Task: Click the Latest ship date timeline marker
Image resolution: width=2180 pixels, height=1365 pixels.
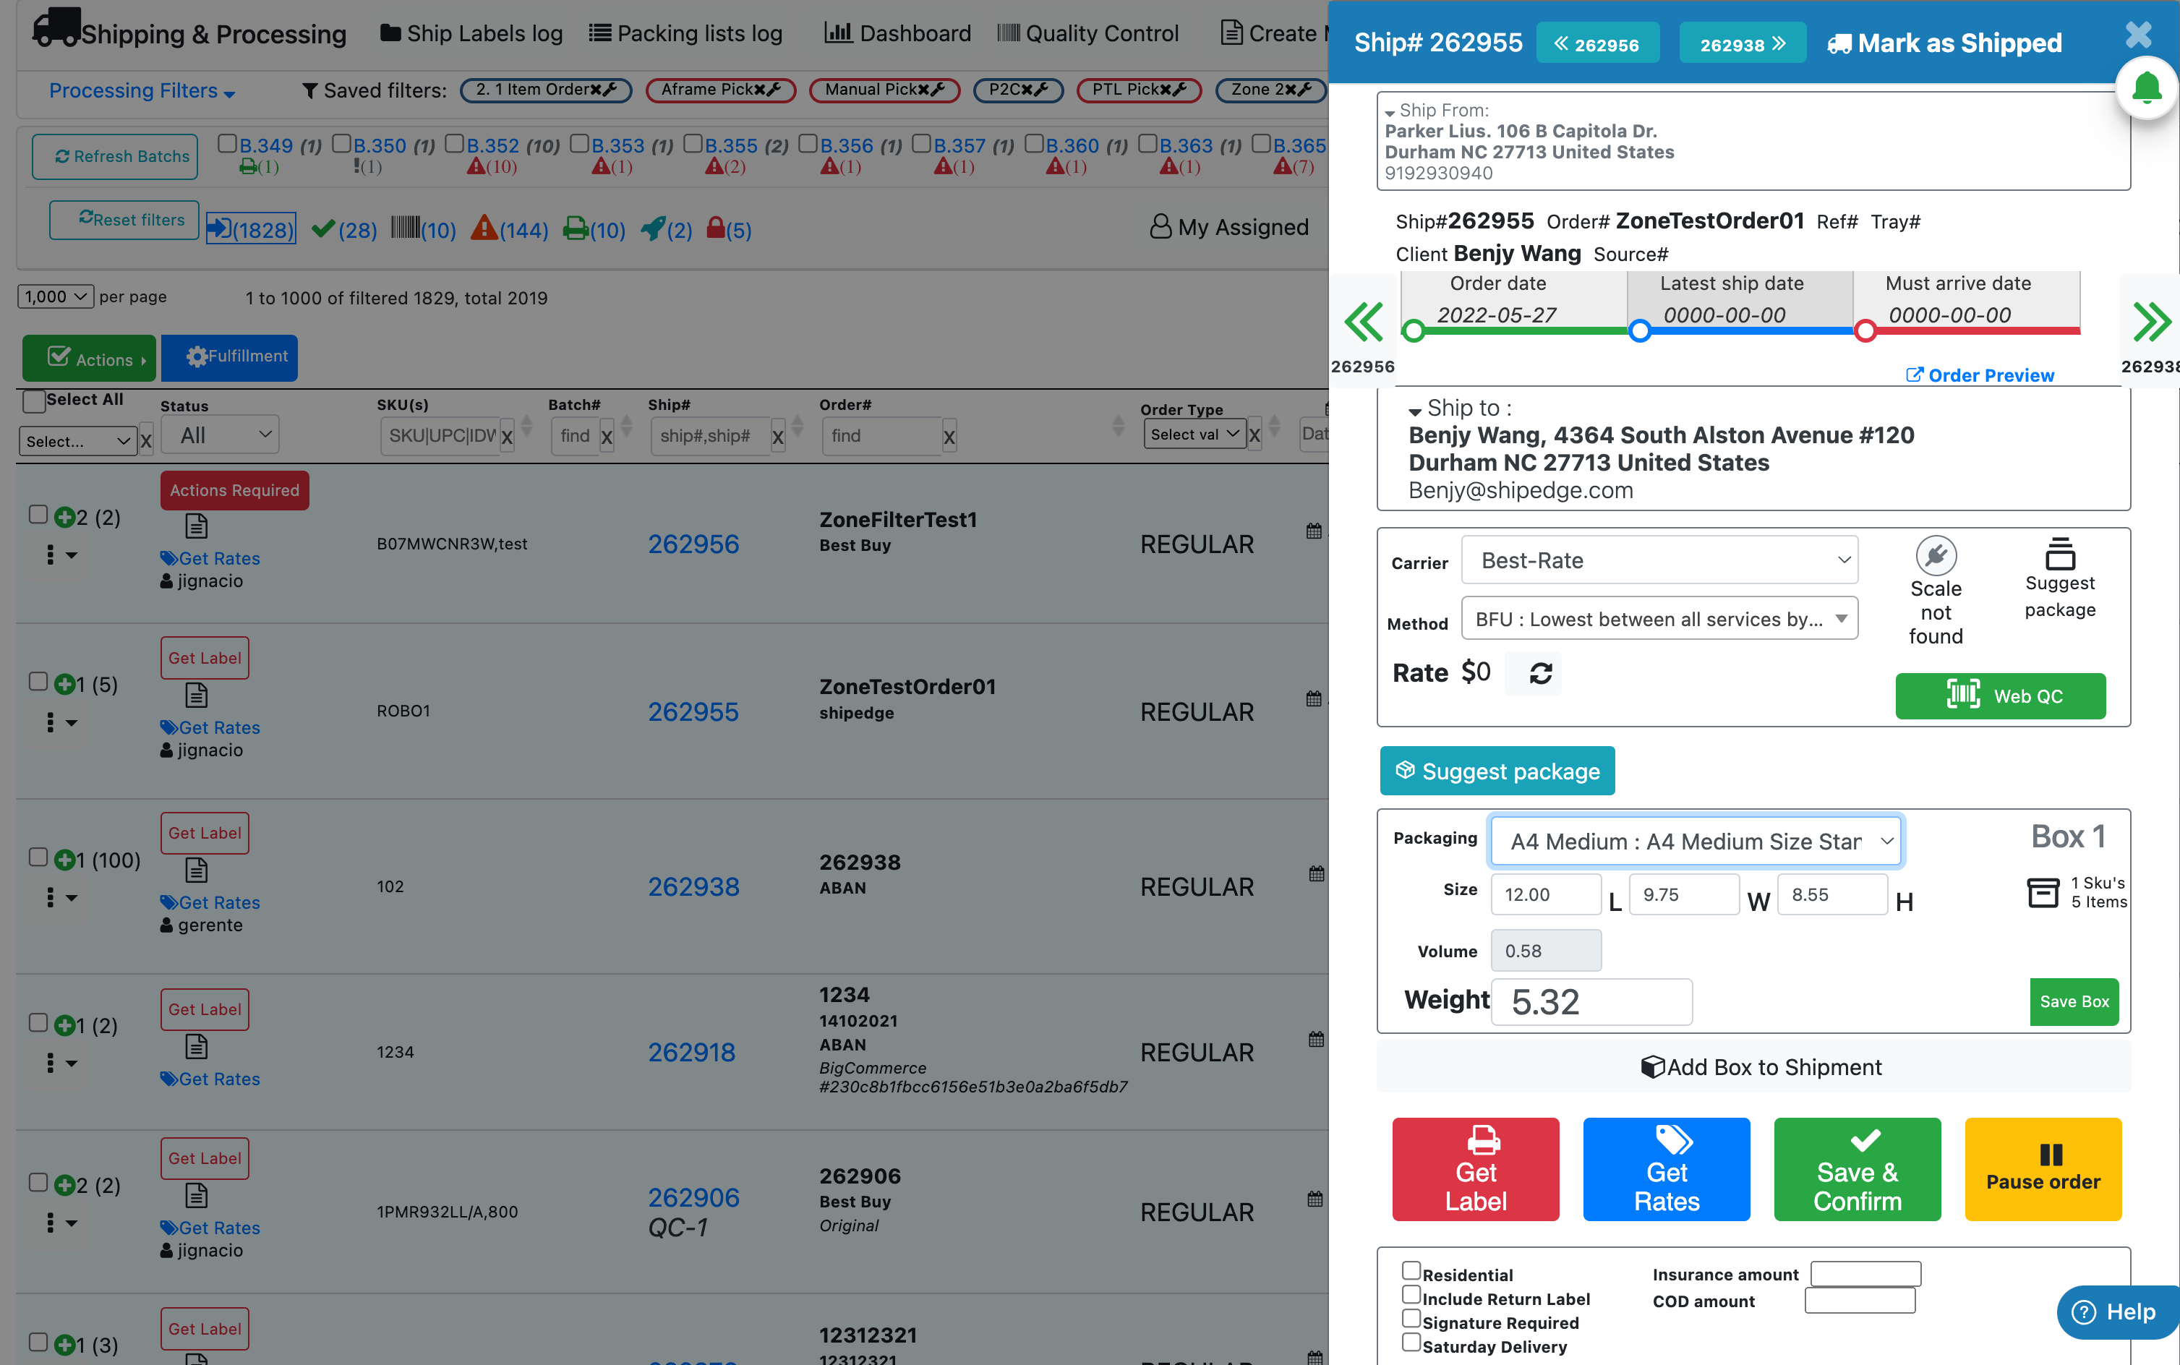Action: coord(1639,331)
